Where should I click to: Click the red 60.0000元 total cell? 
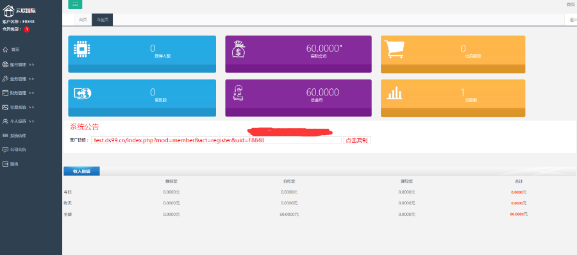519,214
